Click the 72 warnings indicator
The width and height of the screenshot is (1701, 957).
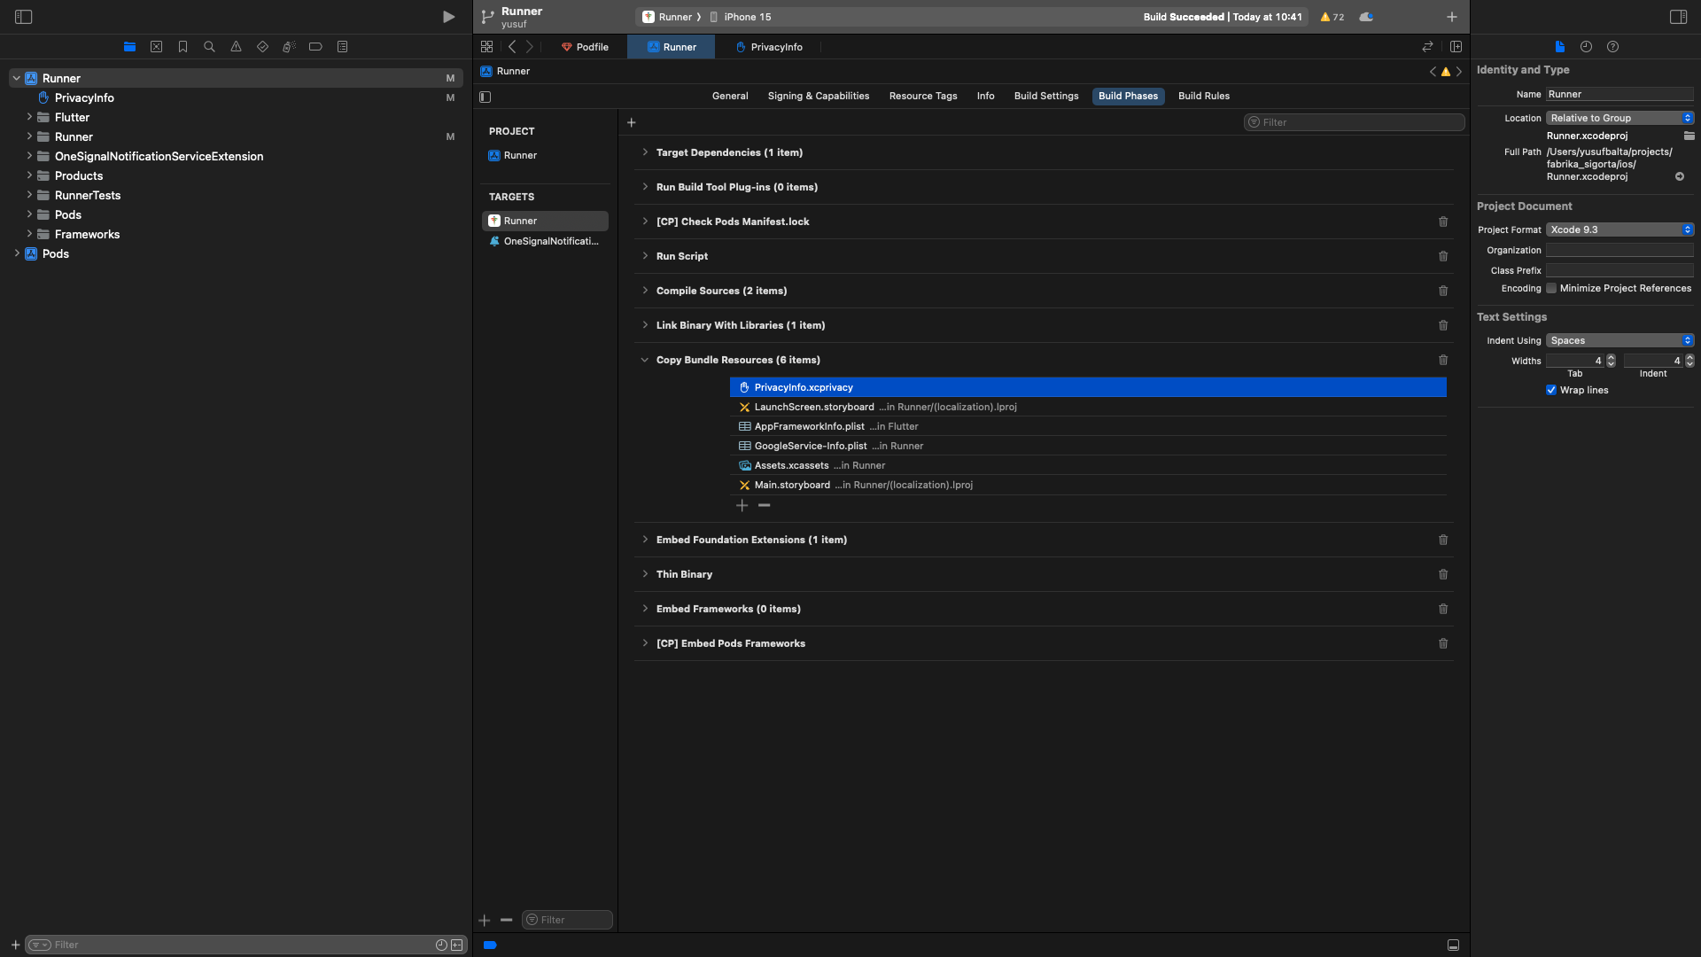(1332, 17)
